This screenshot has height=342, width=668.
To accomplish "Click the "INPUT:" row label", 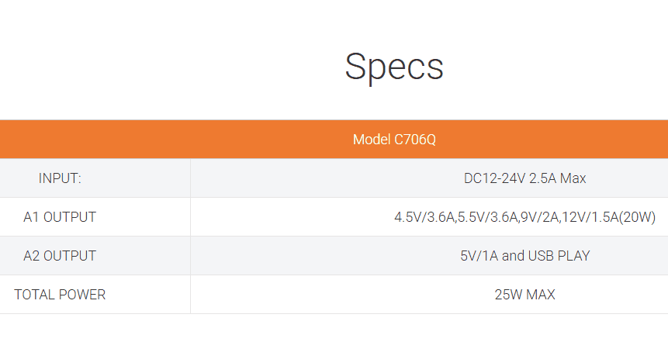I will coord(60,178).
